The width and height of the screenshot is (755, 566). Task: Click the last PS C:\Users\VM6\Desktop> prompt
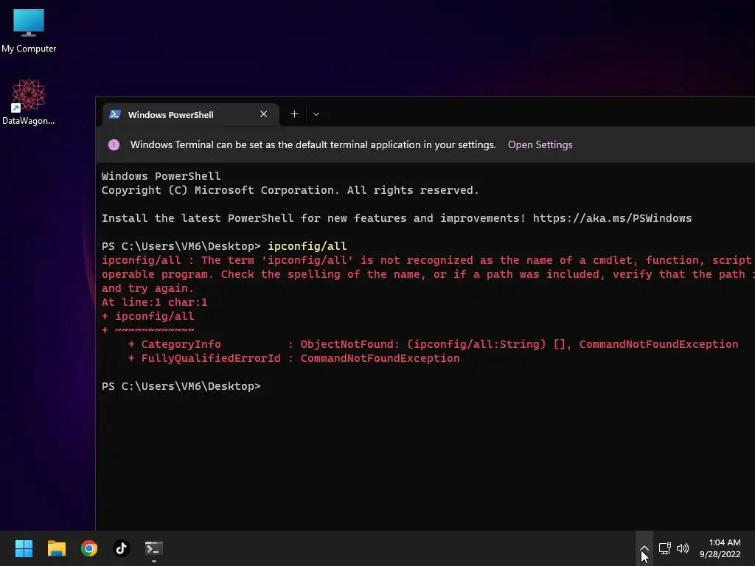click(181, 386)
